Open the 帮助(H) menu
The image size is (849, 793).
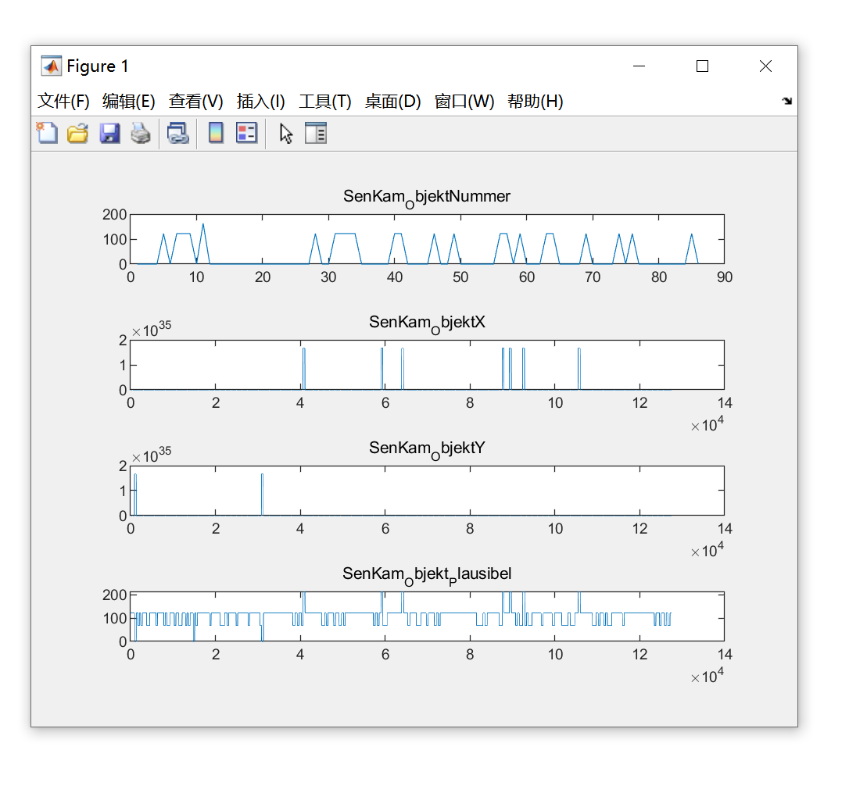[536, 102]
